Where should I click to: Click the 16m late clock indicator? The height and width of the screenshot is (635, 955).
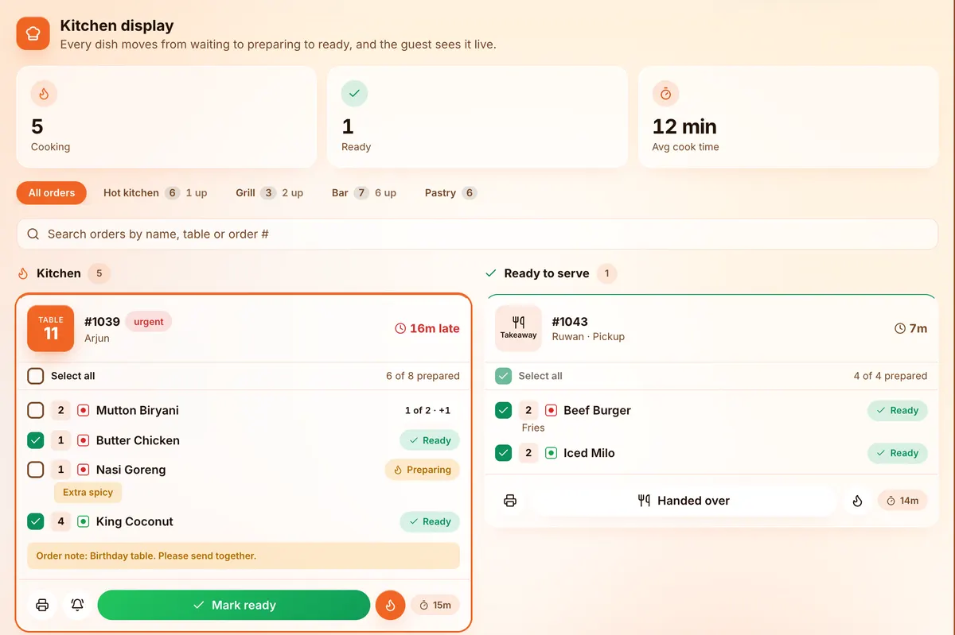coord(427,328)
